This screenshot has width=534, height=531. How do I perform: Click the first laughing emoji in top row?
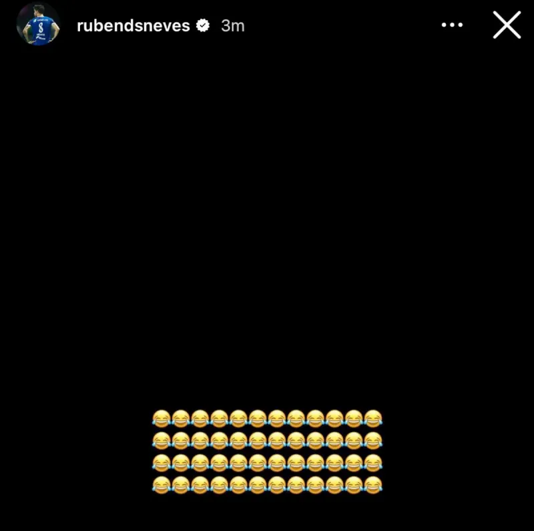point(161,419)
